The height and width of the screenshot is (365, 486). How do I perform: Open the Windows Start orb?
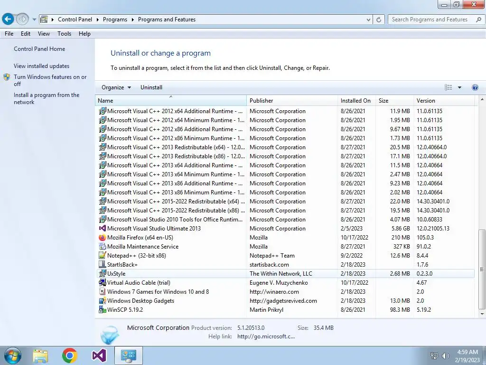point(13,355)
